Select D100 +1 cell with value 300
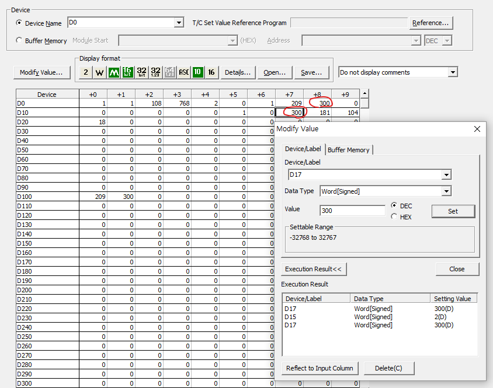493x388 pixels. click(x=121, y=197)
